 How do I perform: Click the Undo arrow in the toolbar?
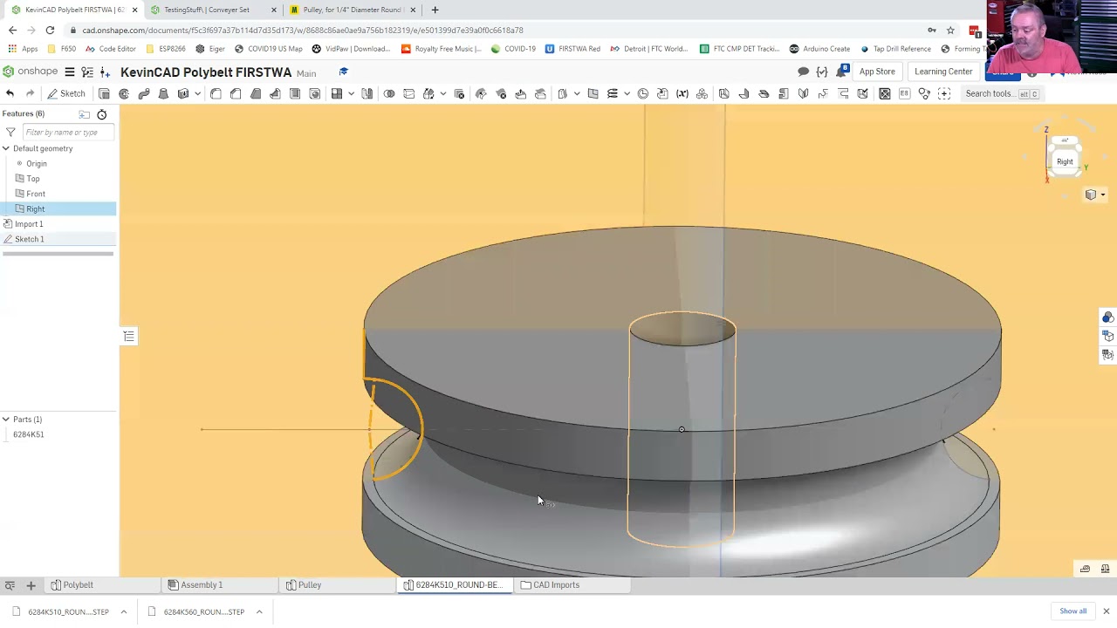[10, 93]
